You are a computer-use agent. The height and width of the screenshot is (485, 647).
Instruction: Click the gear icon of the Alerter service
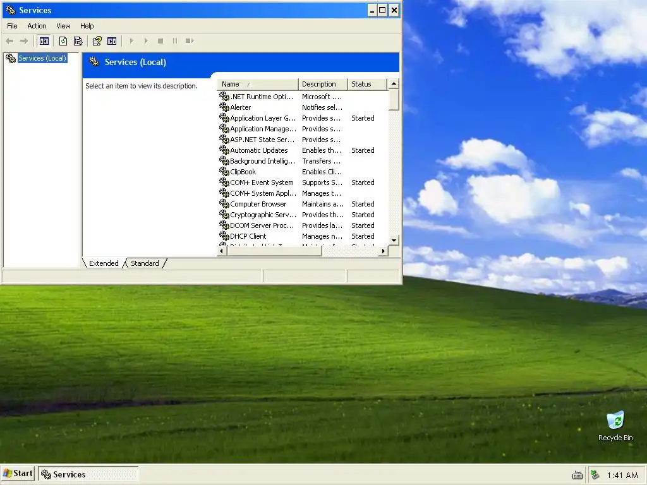[x=224, y=107]
